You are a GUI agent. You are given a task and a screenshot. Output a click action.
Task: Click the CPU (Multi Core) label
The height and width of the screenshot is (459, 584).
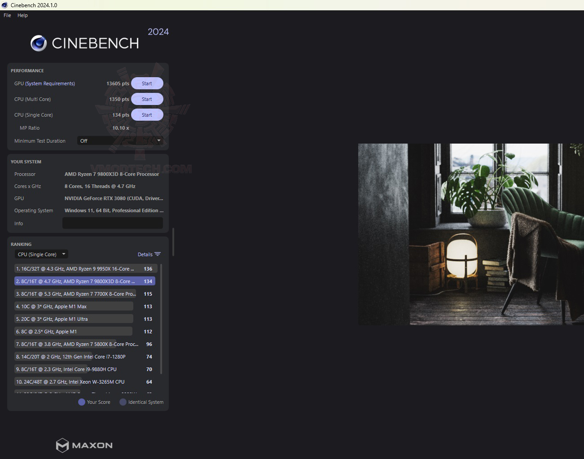32,99
